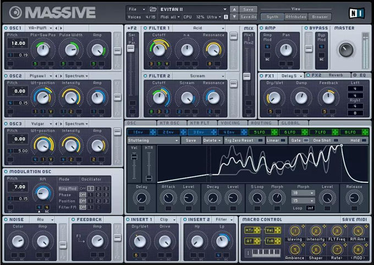Switch to the VOICING tab
This screenshot has width=374, height=265.
[x=232, y=123]
